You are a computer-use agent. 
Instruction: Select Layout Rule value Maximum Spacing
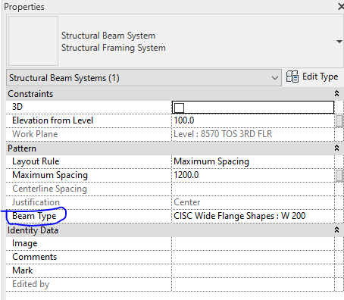click(x=253, y=161)
